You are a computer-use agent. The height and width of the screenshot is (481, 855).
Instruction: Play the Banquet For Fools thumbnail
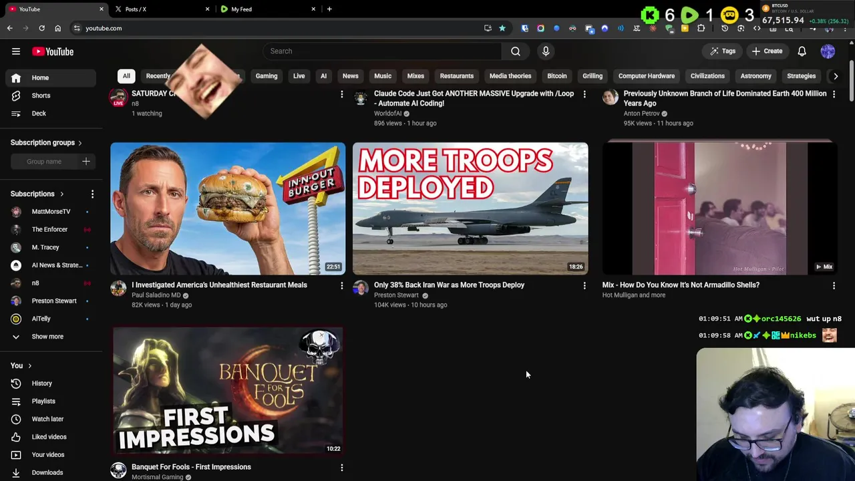coord(228,390)
